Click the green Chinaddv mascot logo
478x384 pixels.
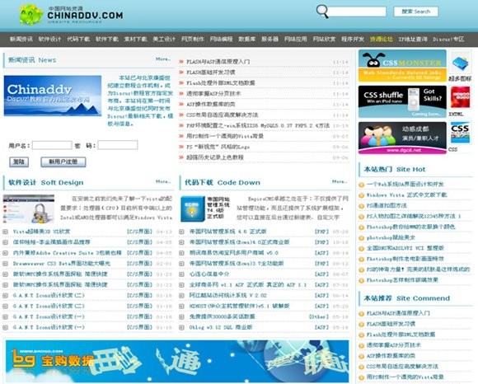(30, 14)
